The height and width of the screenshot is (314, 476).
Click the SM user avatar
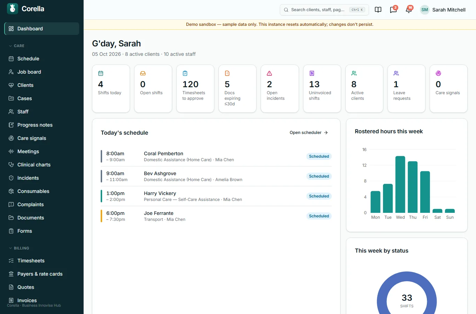pos(424,10)
